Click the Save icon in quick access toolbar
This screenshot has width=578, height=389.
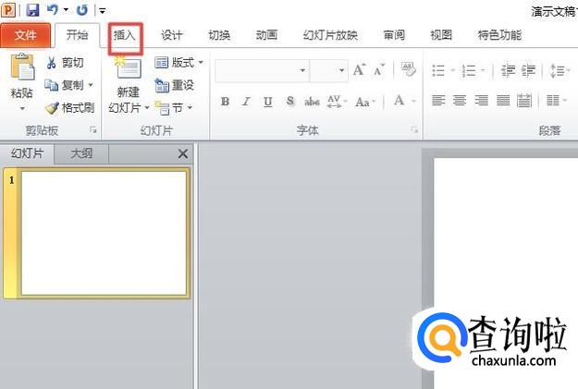point(32,10)
